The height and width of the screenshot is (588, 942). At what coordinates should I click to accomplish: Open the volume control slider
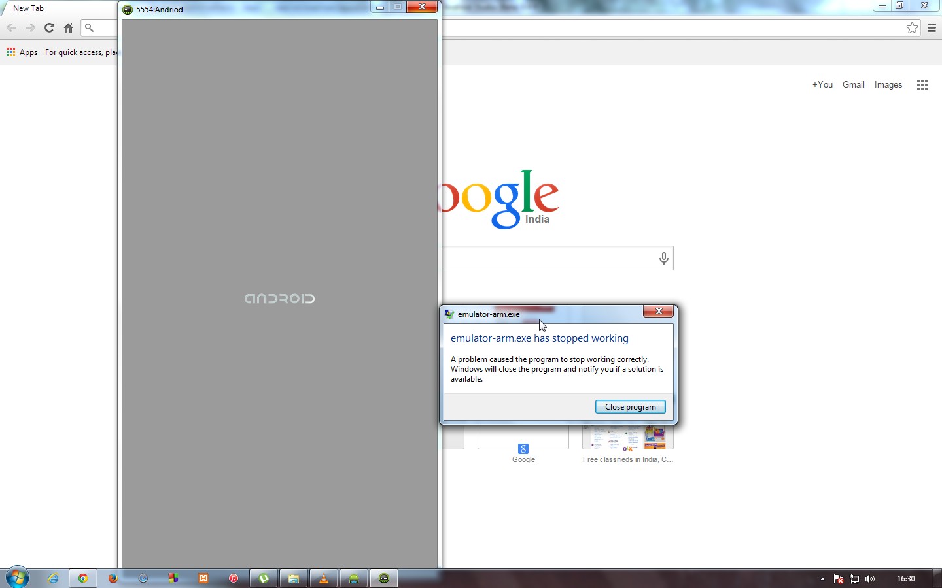[870, 579]
